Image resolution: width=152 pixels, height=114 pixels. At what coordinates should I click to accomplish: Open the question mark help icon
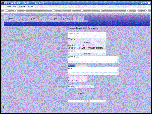point(15,11)
